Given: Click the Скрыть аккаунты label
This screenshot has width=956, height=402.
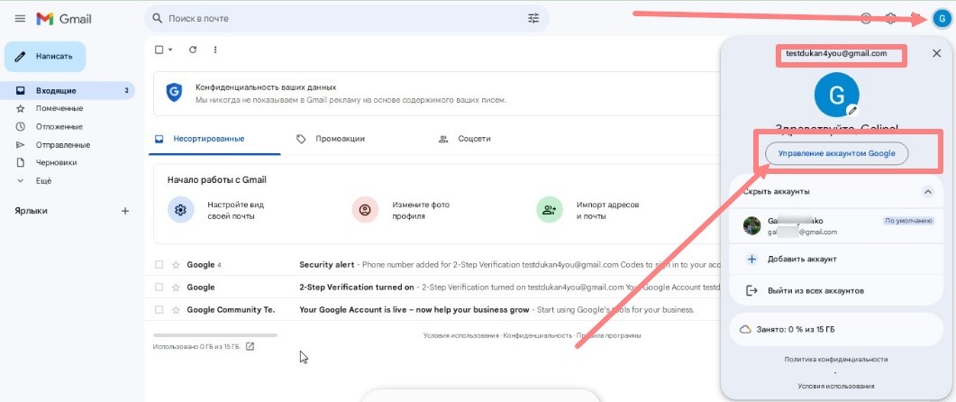Looking at the screenshot, I should (776, 192).
